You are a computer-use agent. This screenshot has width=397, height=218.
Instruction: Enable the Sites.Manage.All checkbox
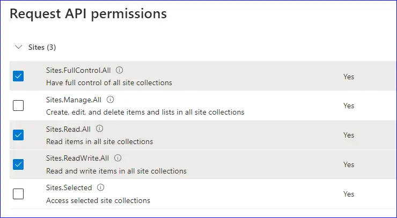[x=18, y=106]
